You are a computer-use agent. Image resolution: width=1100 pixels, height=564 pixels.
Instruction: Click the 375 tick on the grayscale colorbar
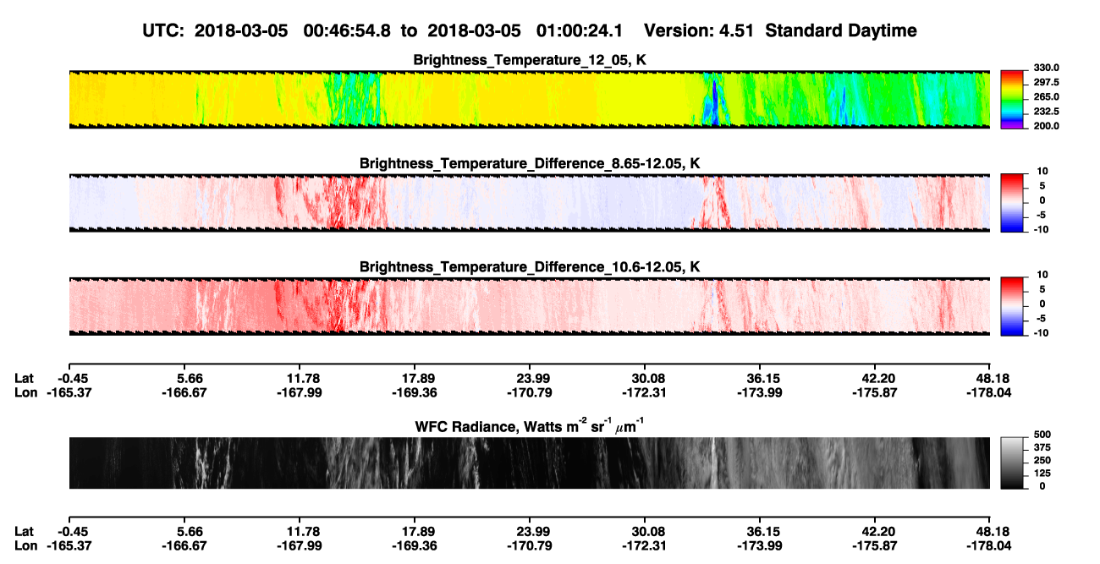1042,447
